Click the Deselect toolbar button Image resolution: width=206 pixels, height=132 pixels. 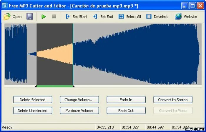tap(157, 17)
